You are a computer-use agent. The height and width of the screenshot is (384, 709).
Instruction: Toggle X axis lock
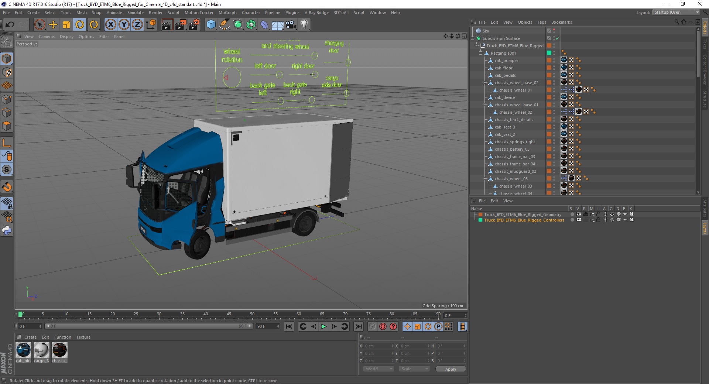click(110, 25)
